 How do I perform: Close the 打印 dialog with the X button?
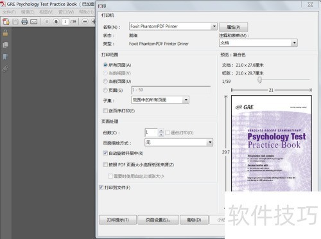[x=310, y=4]
